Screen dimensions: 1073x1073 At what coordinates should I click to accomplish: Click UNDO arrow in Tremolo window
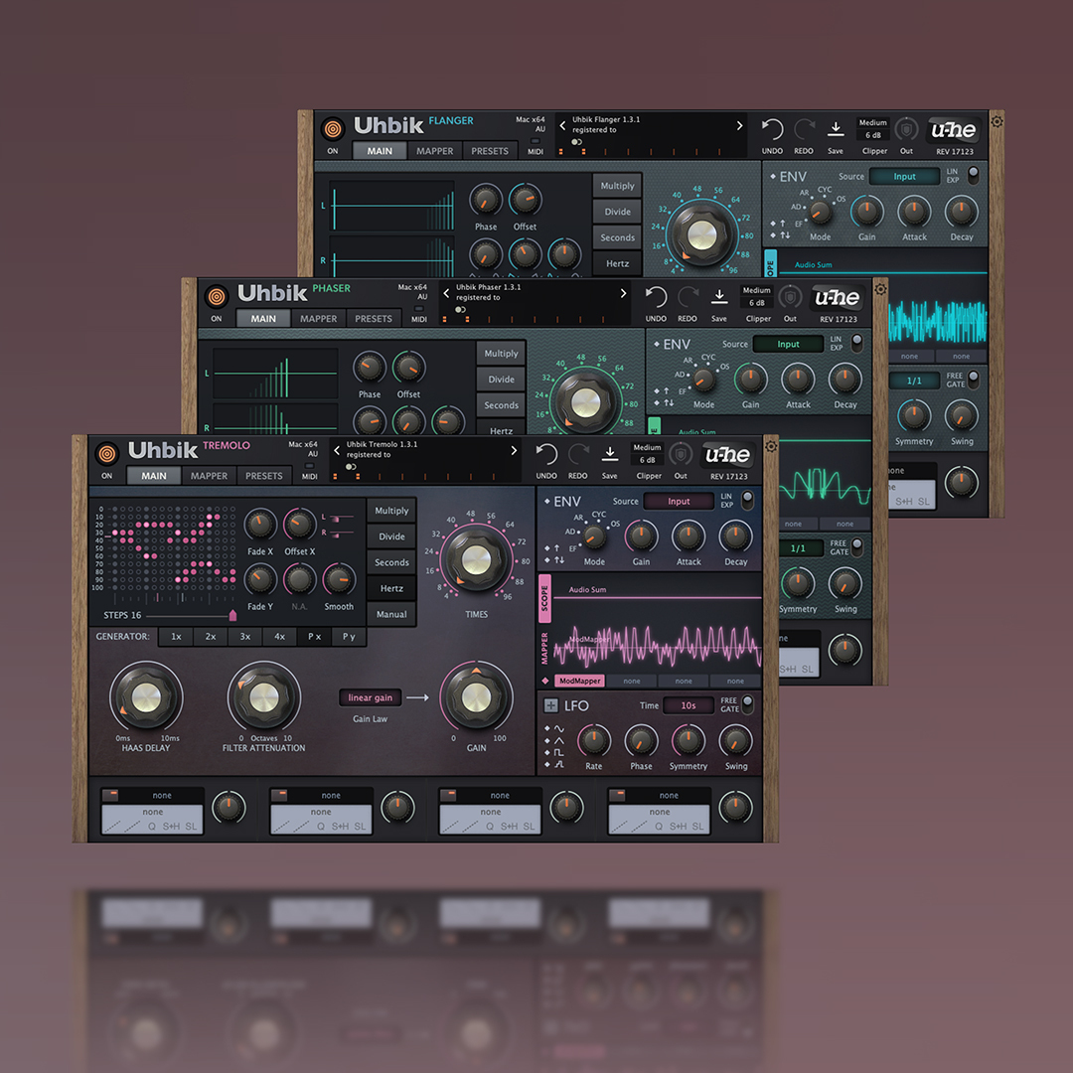546,454
